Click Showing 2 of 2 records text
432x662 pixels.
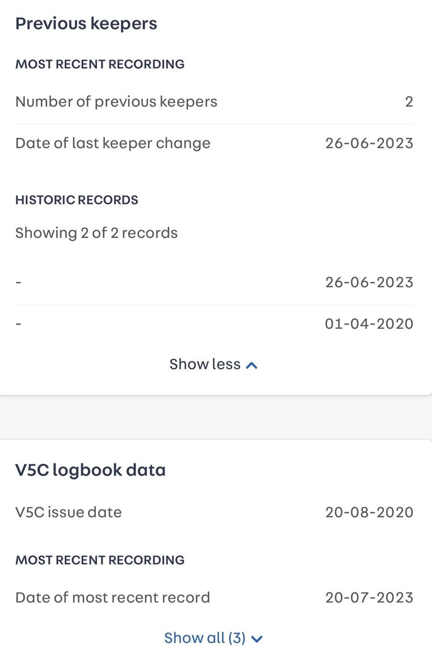pos(96,233)
